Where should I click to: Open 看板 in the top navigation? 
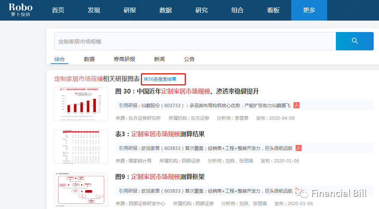(x=273, y=10)
